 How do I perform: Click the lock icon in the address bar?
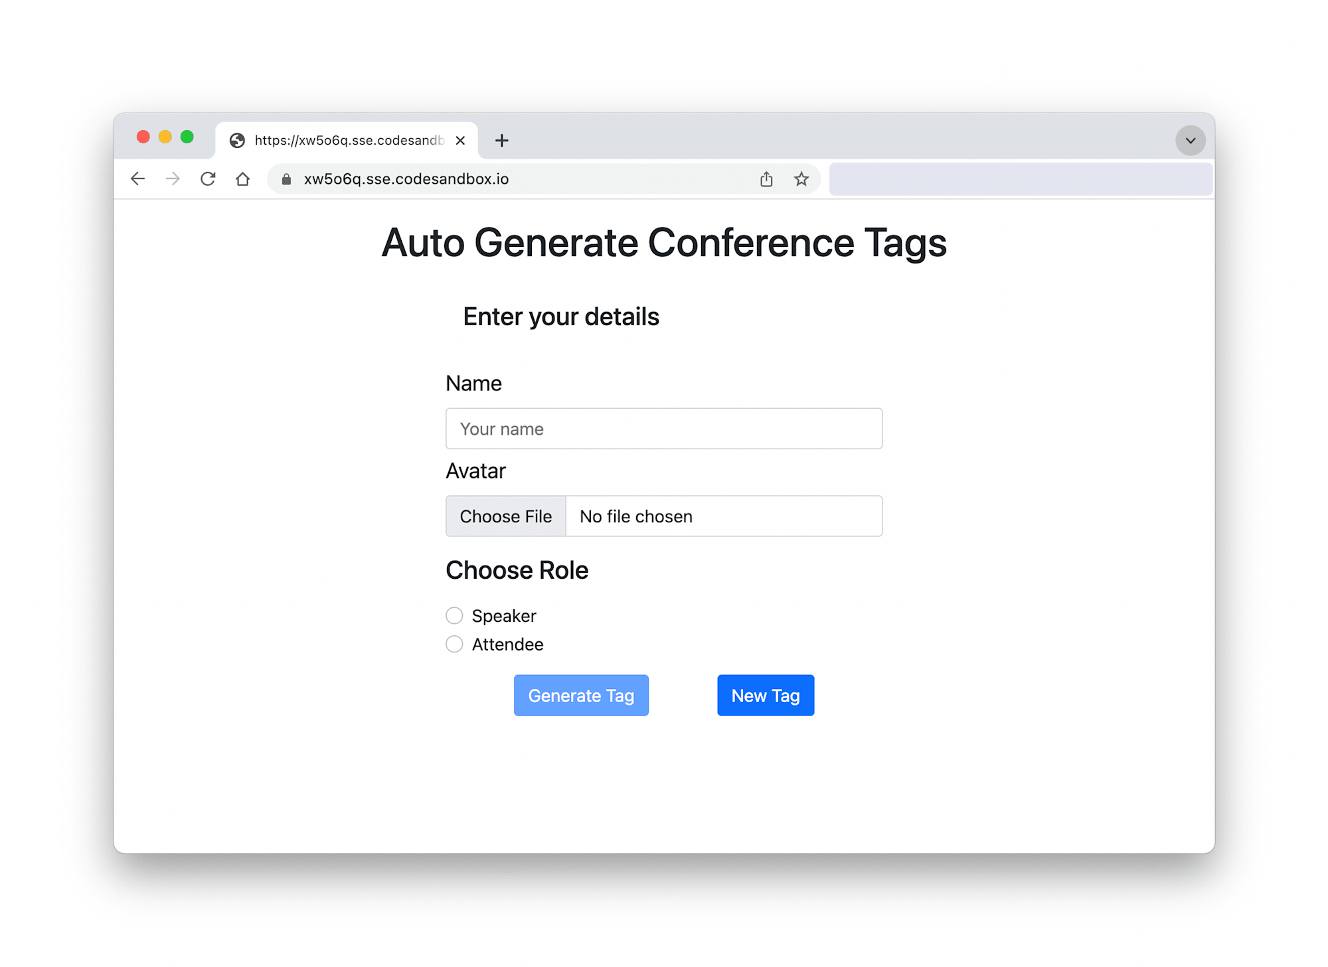point(286,179)
